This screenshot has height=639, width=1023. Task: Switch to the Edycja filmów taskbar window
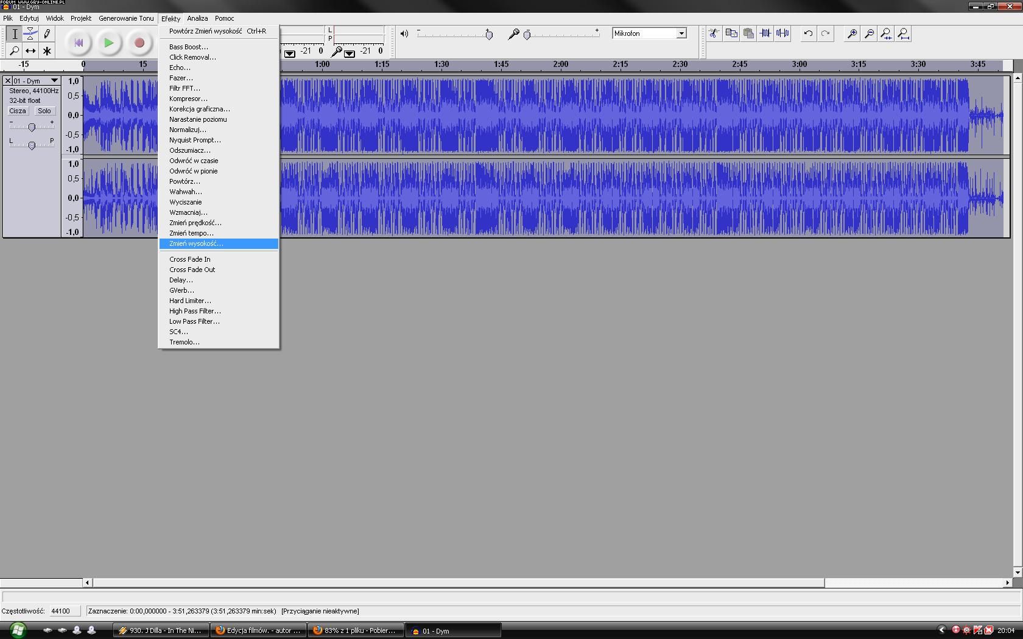(258, 630)
